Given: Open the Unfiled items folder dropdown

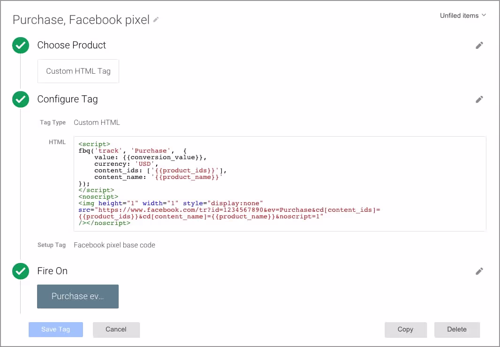Looking at the screenshot, I should tap(462, 15).
